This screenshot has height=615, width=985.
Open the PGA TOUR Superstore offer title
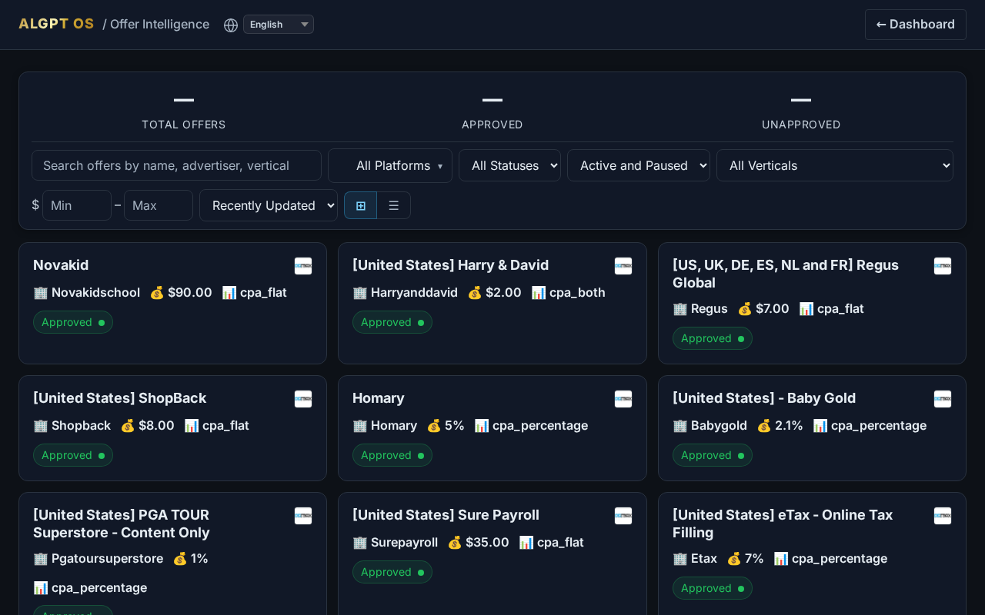(122, 524)
